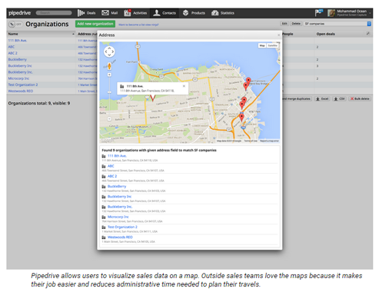This screenshot has width=379, height=292.
Task: Click building icon beside Westwoods REO in list
Action: [x=104, y=237]
